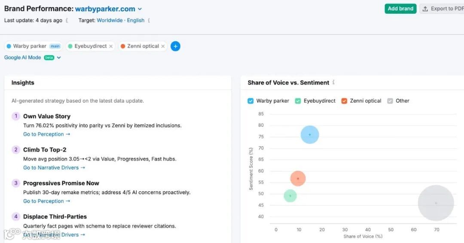Click the English language link
Screen dimensions: 464x243
[x=136, y=21]
